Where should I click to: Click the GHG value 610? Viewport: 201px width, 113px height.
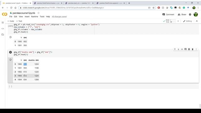[x=25, y=72]
